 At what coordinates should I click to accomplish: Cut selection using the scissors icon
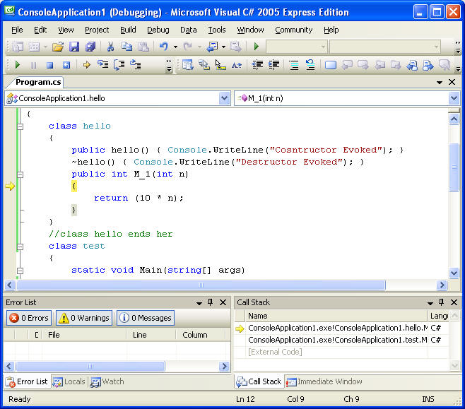pyautogui.click(x=110, y=47)
